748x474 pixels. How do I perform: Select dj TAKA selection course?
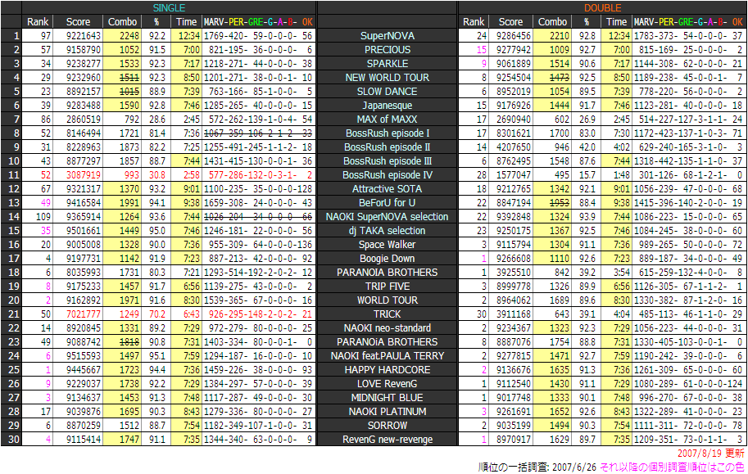(387, 231)
